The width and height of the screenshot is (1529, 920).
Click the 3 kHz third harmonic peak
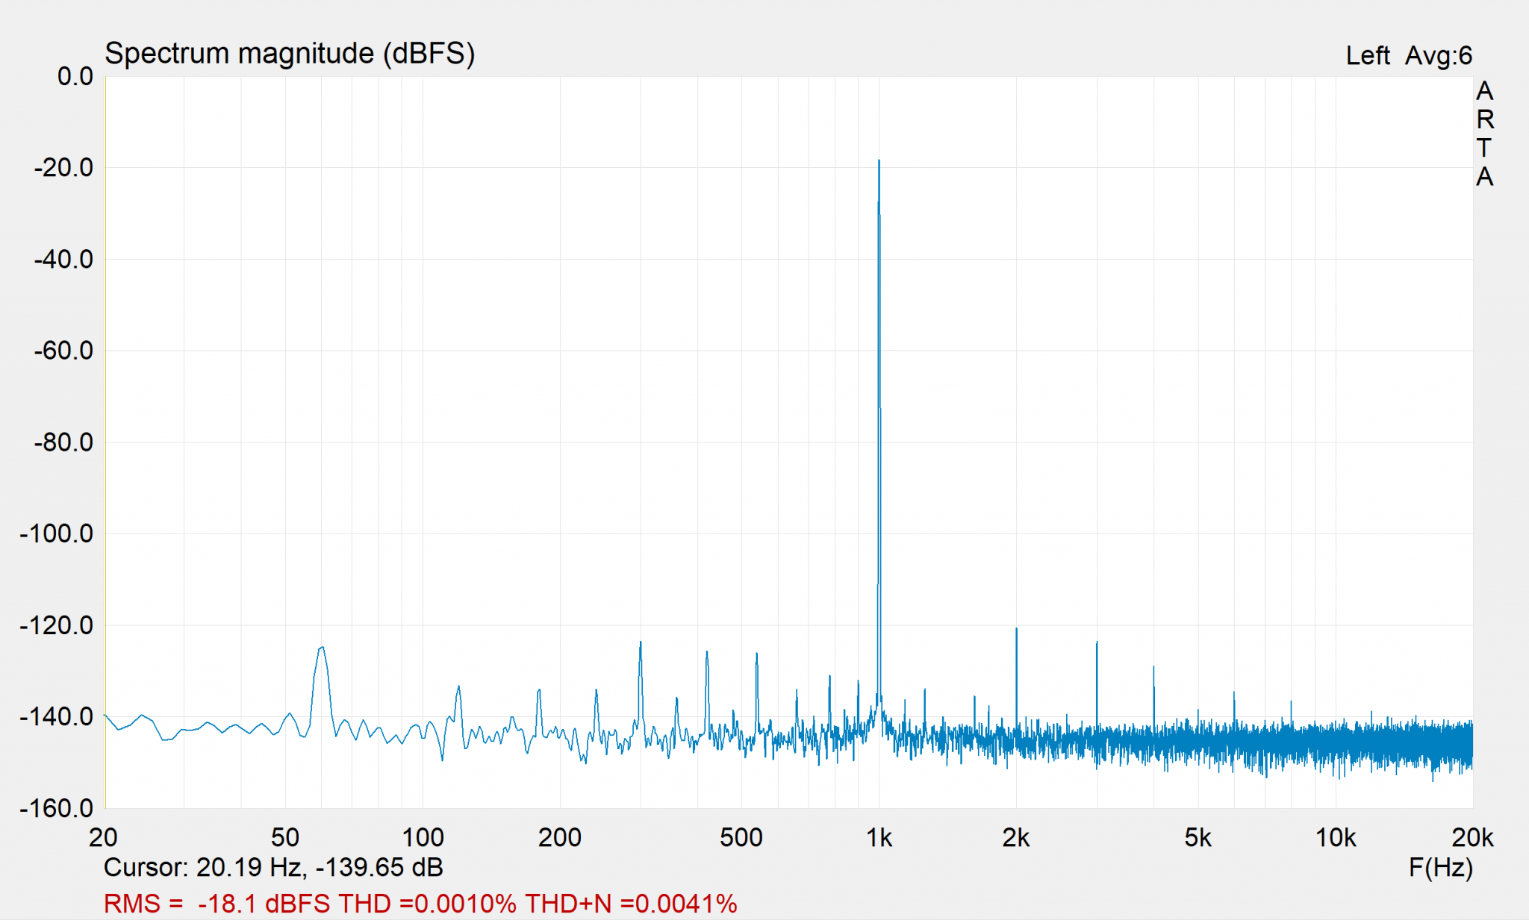tap(1097, 642)
